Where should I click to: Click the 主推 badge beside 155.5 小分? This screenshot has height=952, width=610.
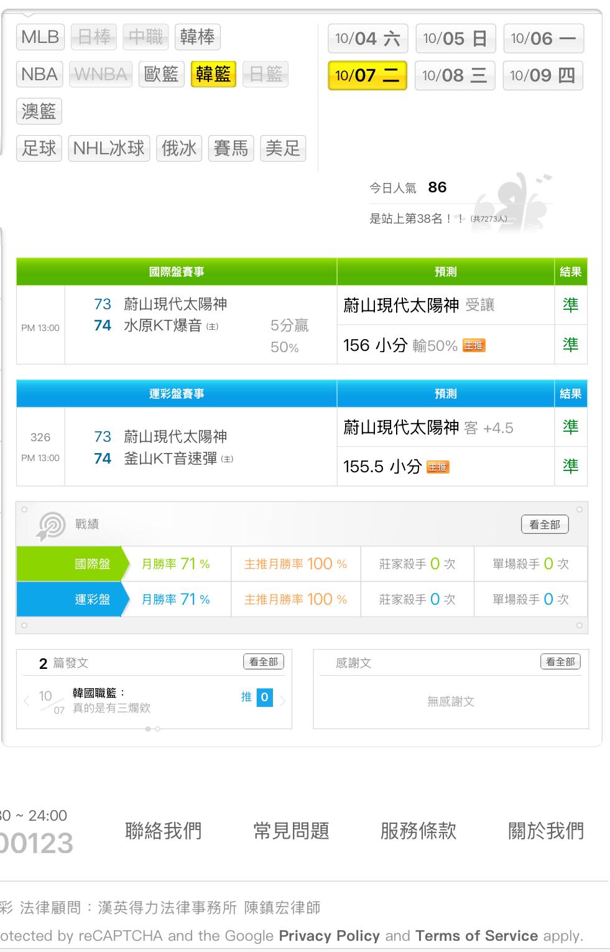(438, 467)
